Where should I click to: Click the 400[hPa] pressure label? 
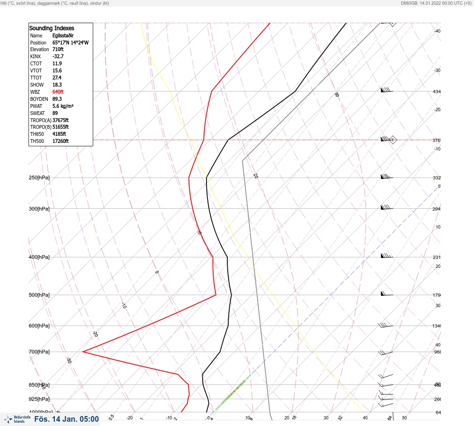pyautogui.click(x=39, y=257)
